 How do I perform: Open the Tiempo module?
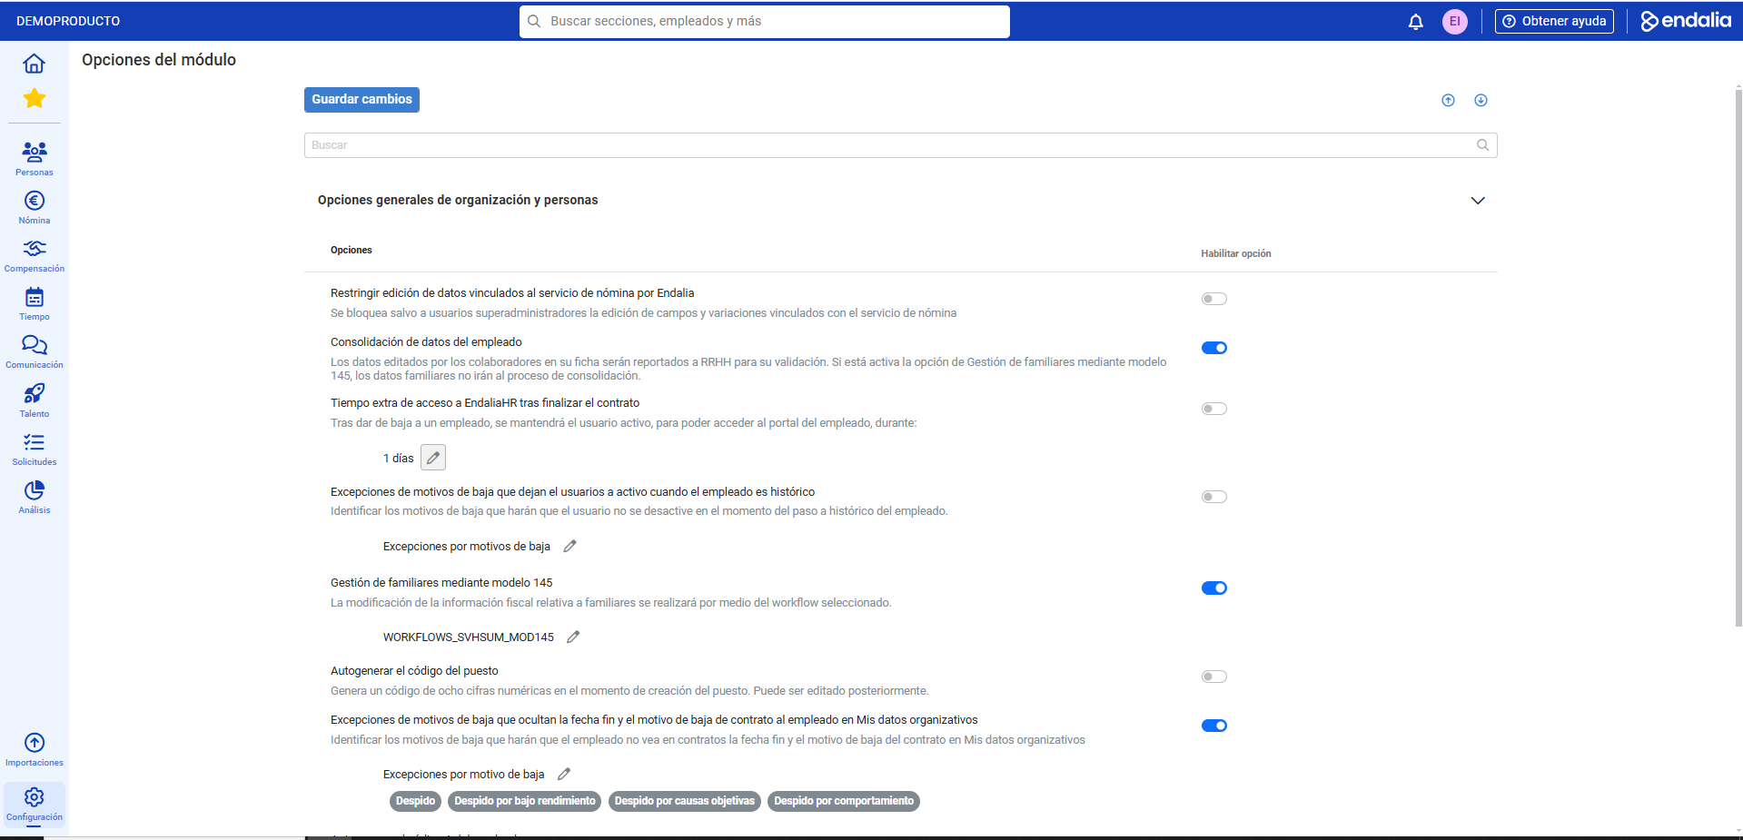tap(34, 304)
